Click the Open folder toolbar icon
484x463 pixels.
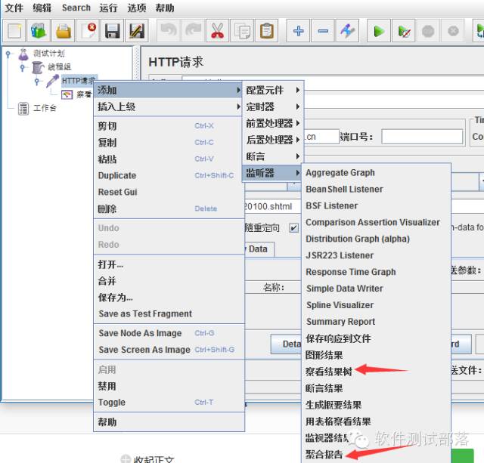pos(64,31)
